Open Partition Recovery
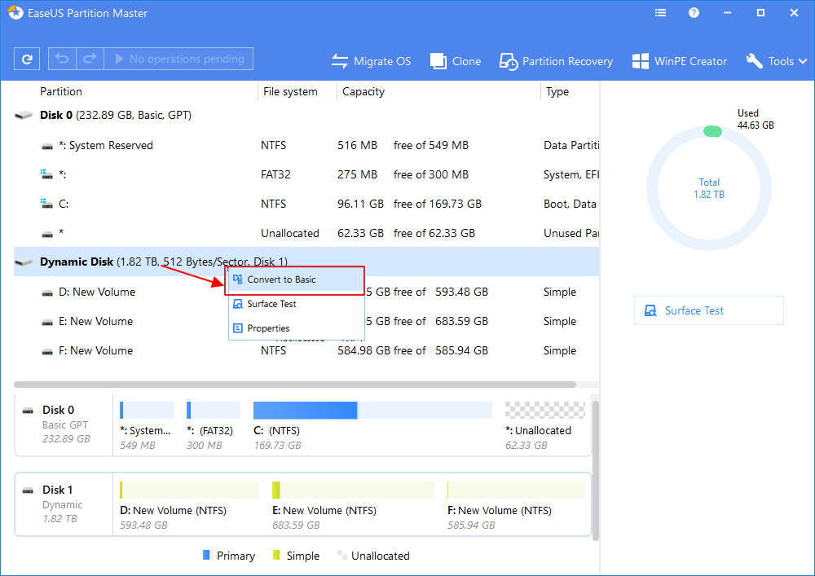 pos(556,61)
